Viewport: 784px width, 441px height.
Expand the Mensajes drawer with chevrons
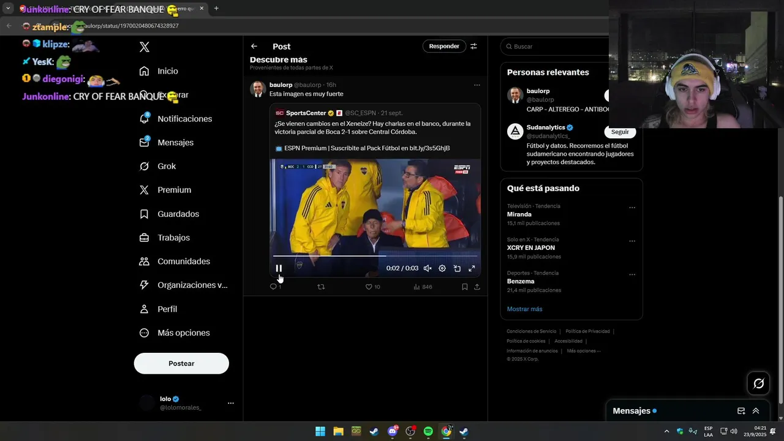coord(756,411)
